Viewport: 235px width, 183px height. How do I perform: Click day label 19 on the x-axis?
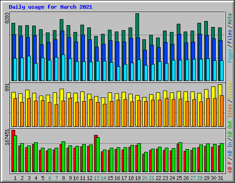pyautogui.click(x=138, y=178)
